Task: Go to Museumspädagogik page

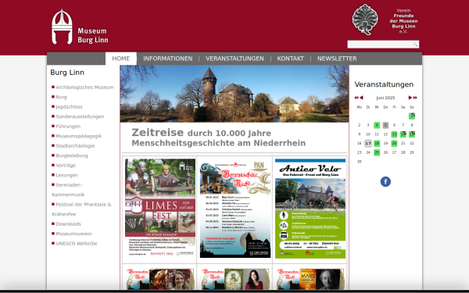Action: click(79, 136)
